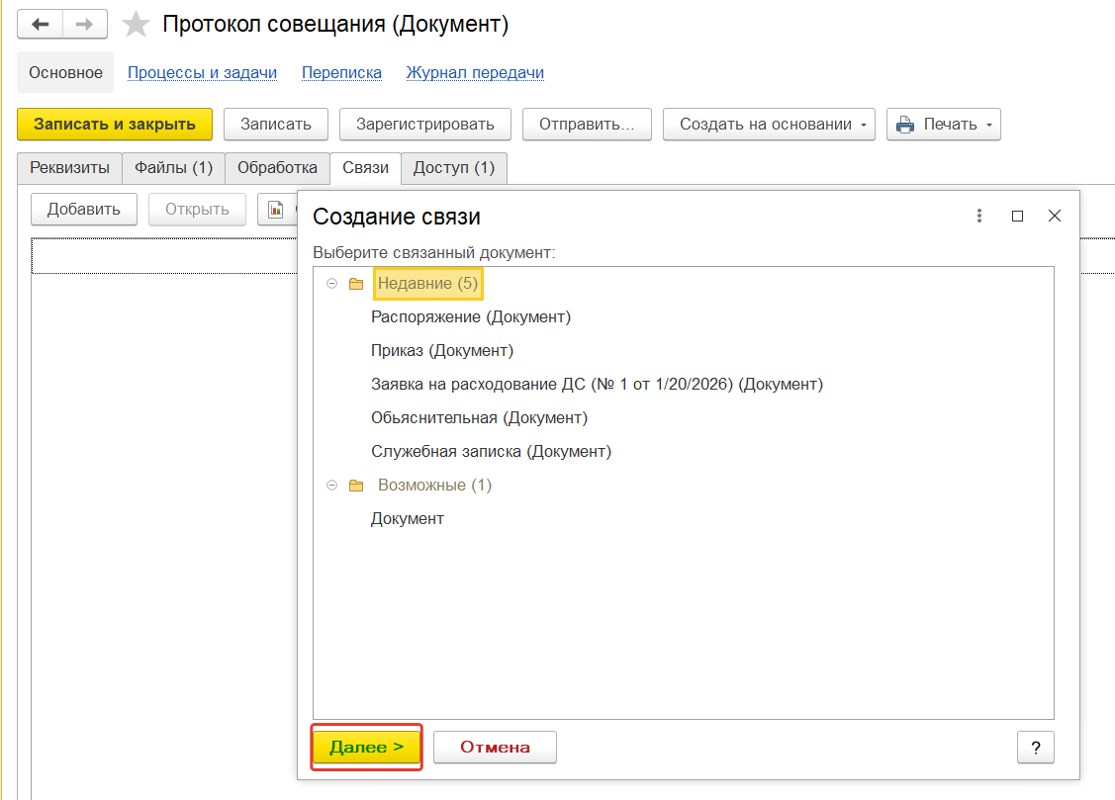Select Приказ (Документ) in the list
Viewport: 1115px width, 800px height.
442,350
